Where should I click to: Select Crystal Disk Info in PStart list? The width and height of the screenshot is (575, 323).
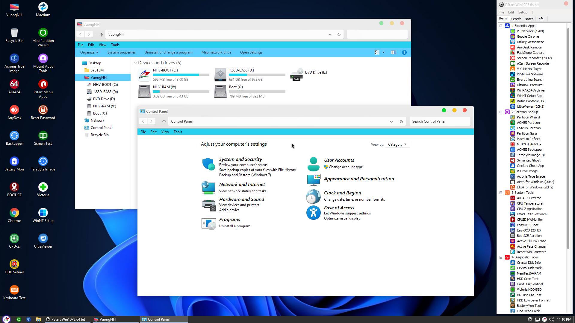pyautogui.click(x=529, y=263)
